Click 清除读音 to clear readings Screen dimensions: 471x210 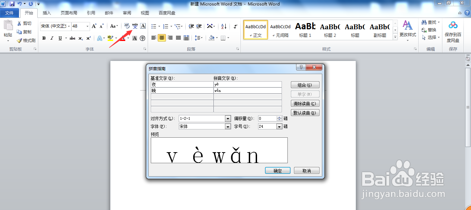click(305, 103)
